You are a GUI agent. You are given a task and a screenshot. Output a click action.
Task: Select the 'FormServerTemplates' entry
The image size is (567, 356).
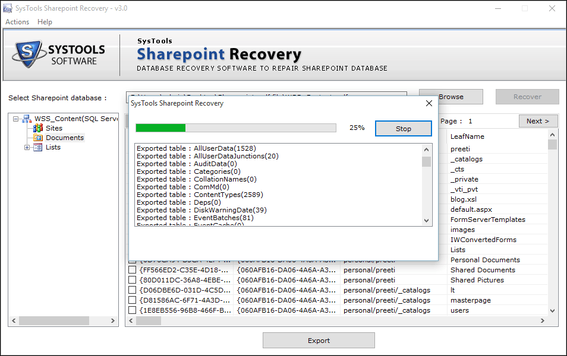point(488,220)
